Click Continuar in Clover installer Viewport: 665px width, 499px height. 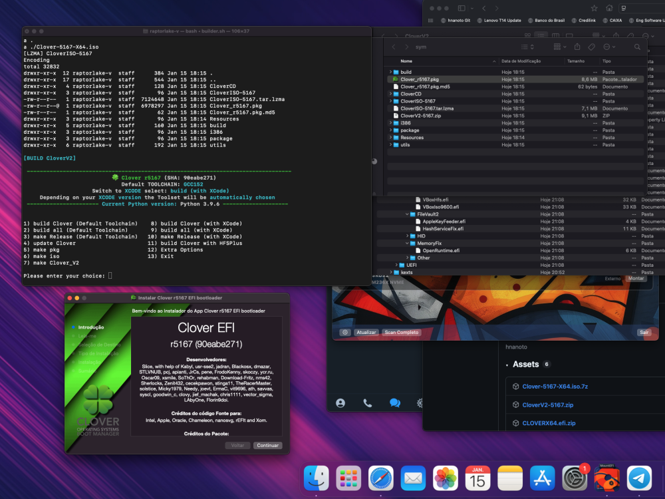click(x=267, y=446)
